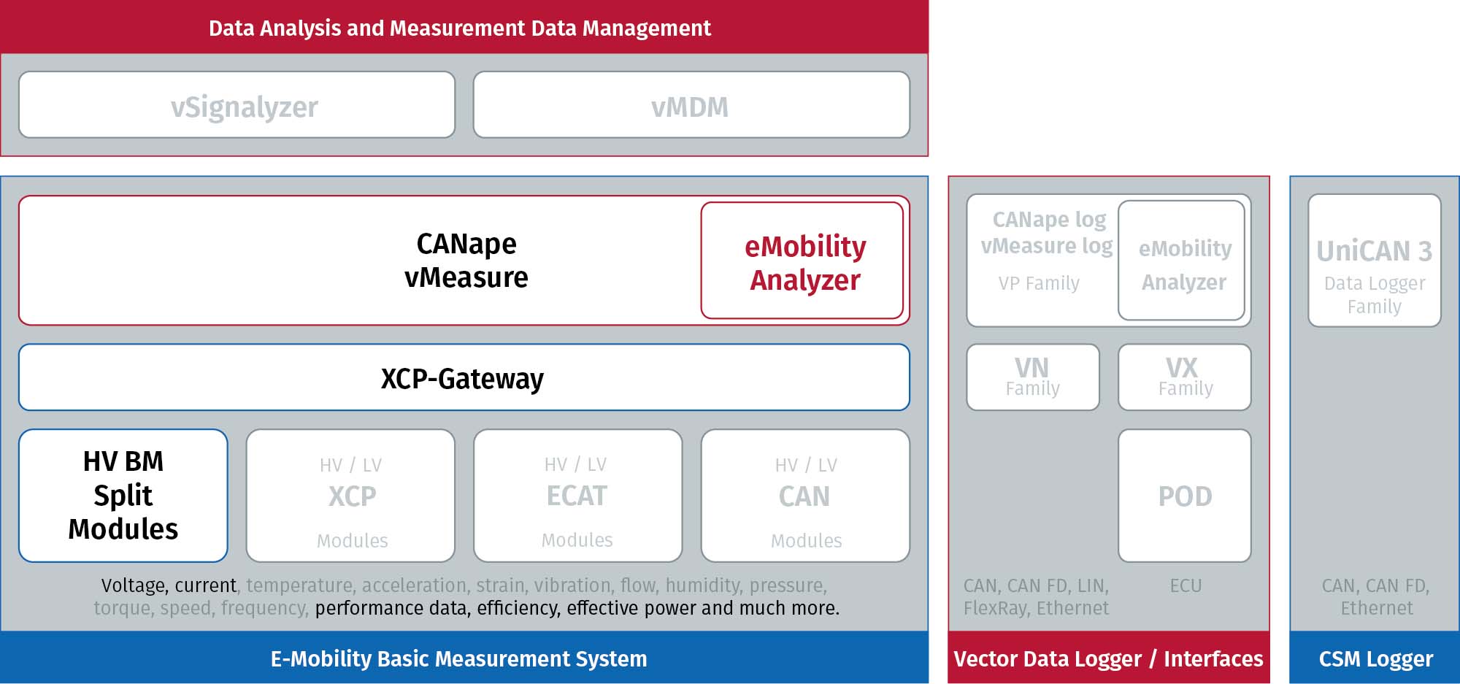Select the greyed eMobility Analyzer logger box
1460x684 pixels.
tap(1181, 261)
